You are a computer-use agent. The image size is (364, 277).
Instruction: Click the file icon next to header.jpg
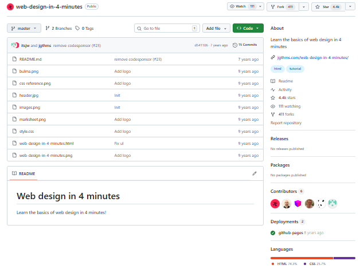(14, 95)
